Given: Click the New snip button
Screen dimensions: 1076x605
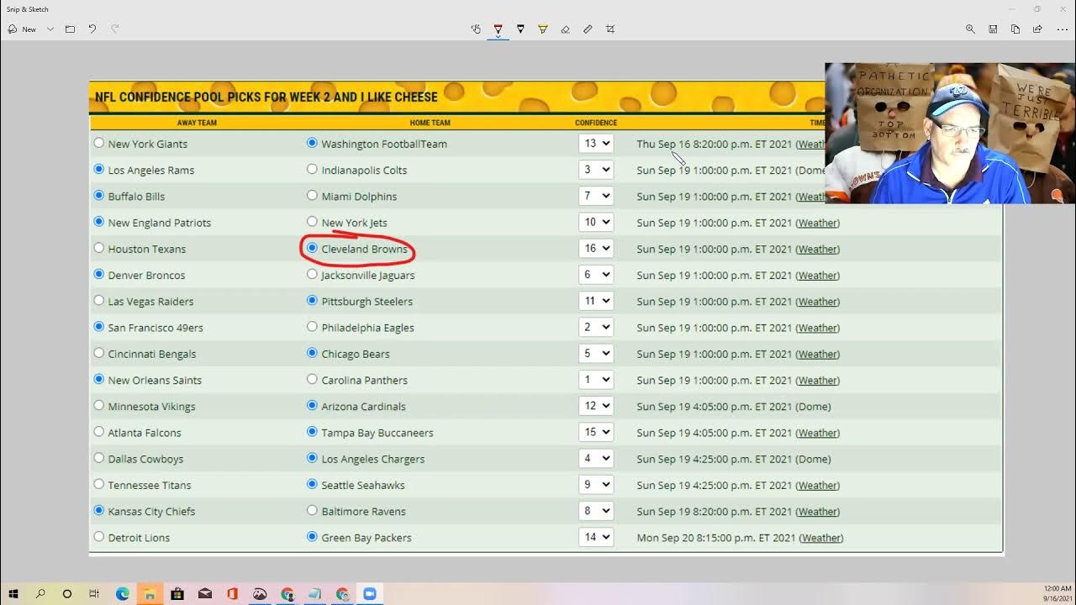Looking at the screenshot, I should click(x=22, y=29).
